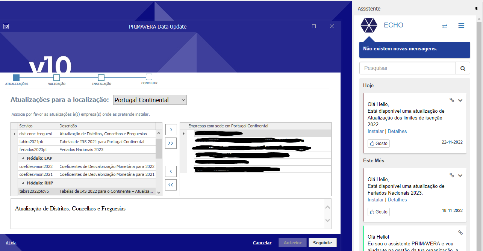This screenshot has width=483, height=251.
Task: Pin the Assistente panel
Action: [x=477, y=9]
